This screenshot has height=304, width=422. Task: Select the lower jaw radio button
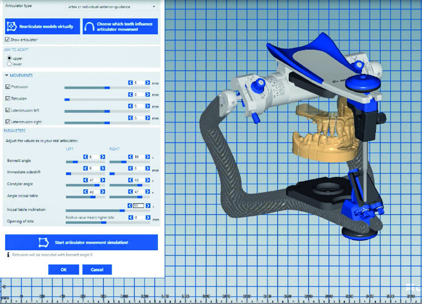click(x=9, y=64)
